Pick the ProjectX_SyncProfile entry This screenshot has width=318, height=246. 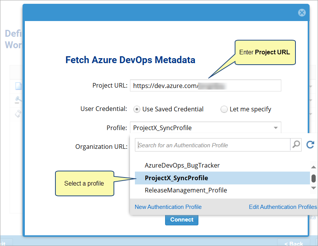[176, 178]
